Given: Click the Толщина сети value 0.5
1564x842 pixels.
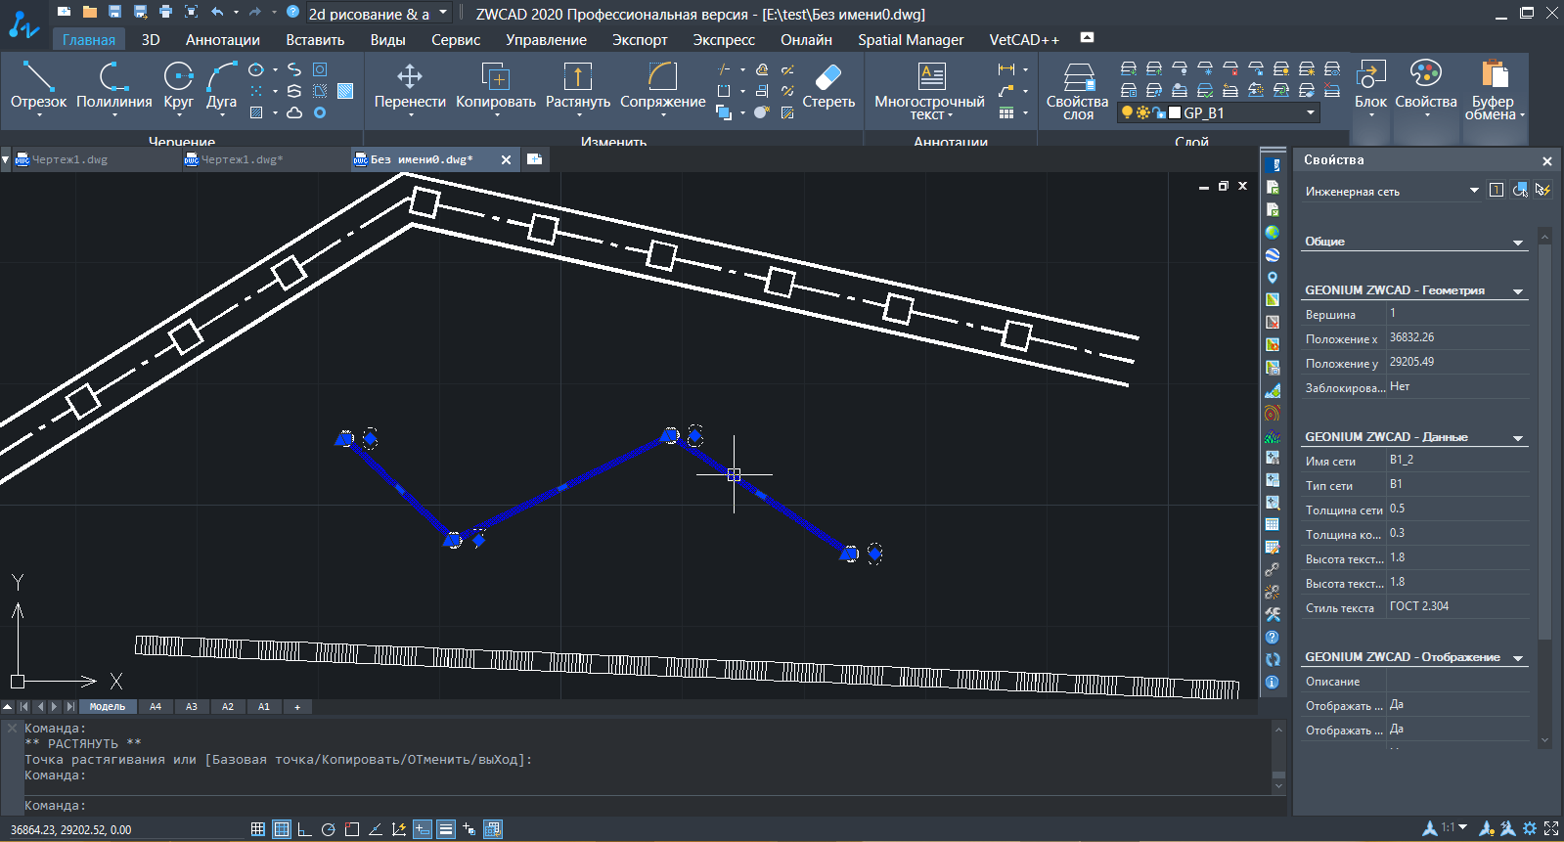Looking at the screenshot, I should point(1457,509).
